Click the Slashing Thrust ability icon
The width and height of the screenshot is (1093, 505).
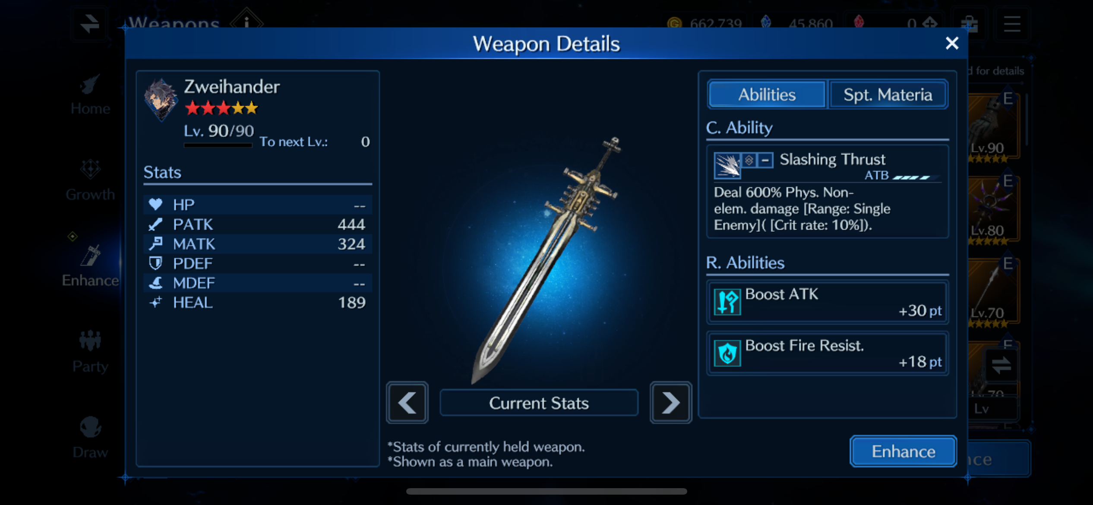point(727,165)
